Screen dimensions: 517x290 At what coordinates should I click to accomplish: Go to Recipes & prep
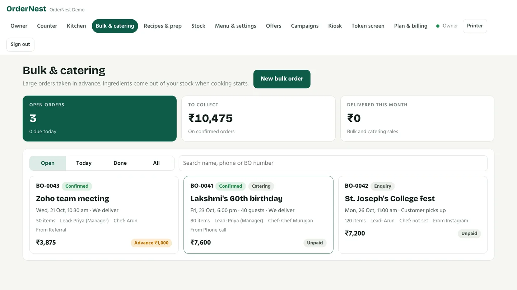click(x=163, y=26)
